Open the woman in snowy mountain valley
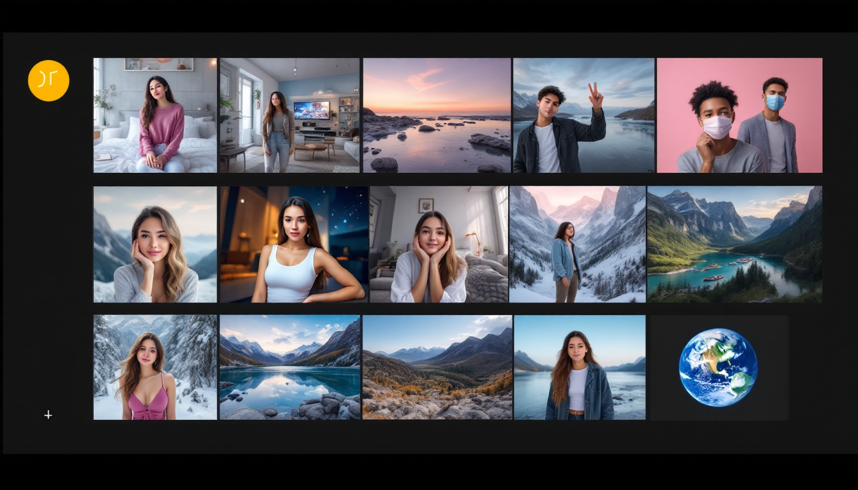Image resolution: width=858 pixels, height=490 pixels. pos(578,244)
